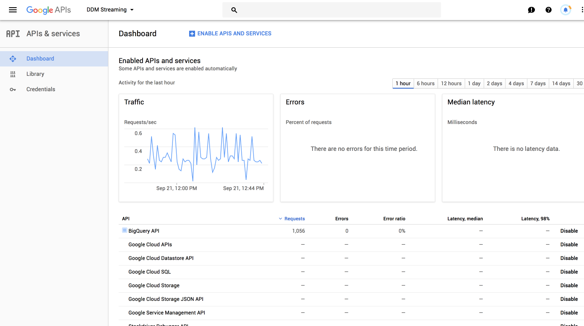The width and height of the screenshot is (584, 326).
Task: Disable Google Cloud Datastore API
Action: tap(569, 258)
